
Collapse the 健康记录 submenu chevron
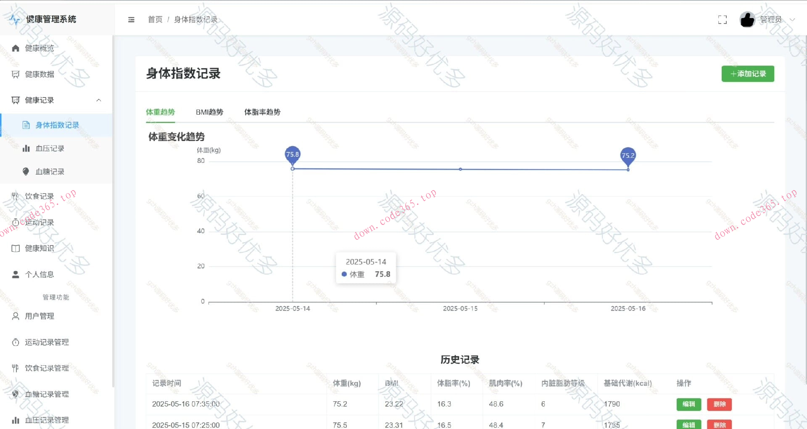coord(99,100)
